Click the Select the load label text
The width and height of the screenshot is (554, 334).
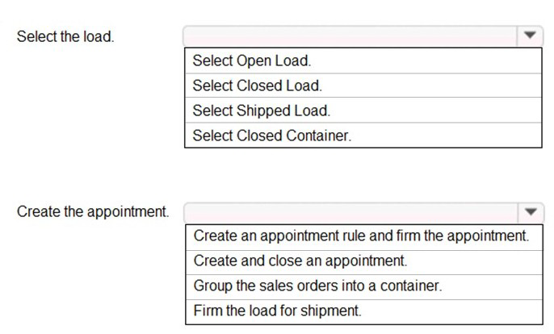[65, 36]
